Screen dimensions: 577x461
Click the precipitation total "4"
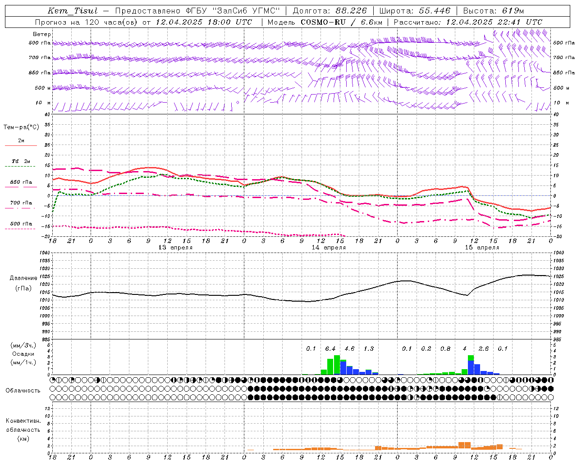465,348
